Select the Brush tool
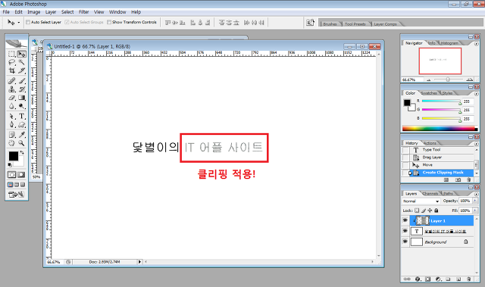 point(21,81)
